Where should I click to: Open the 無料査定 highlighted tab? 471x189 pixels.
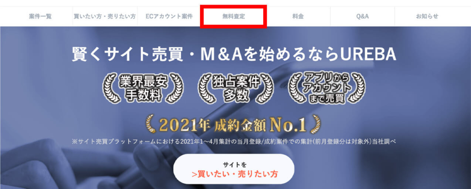233,17
